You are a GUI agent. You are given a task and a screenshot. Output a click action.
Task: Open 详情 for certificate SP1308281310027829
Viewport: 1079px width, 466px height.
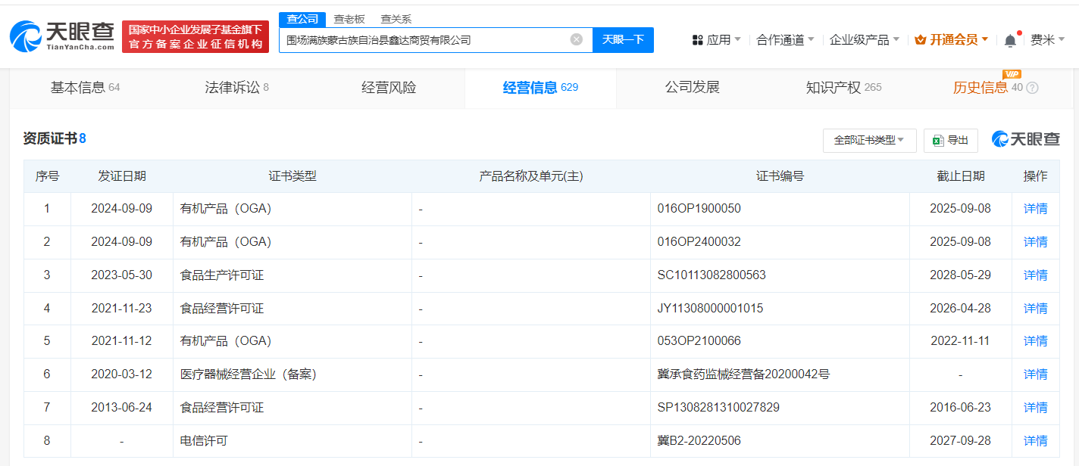tap(1035, 408)
